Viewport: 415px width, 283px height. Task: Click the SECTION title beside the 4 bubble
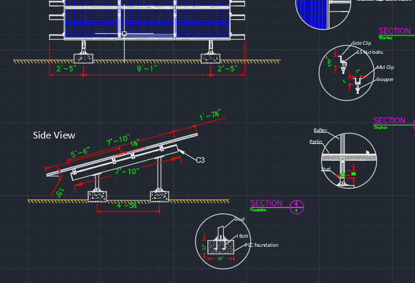coord(266,203)
